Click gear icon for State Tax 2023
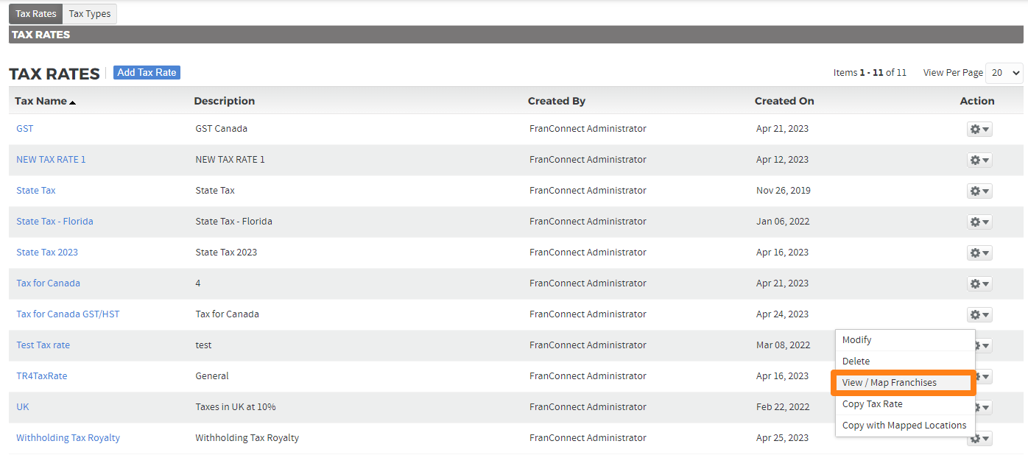Screen dimensions: 1028x455 coord(979,253)
